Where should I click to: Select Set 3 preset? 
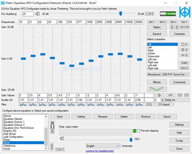point(173,22)
